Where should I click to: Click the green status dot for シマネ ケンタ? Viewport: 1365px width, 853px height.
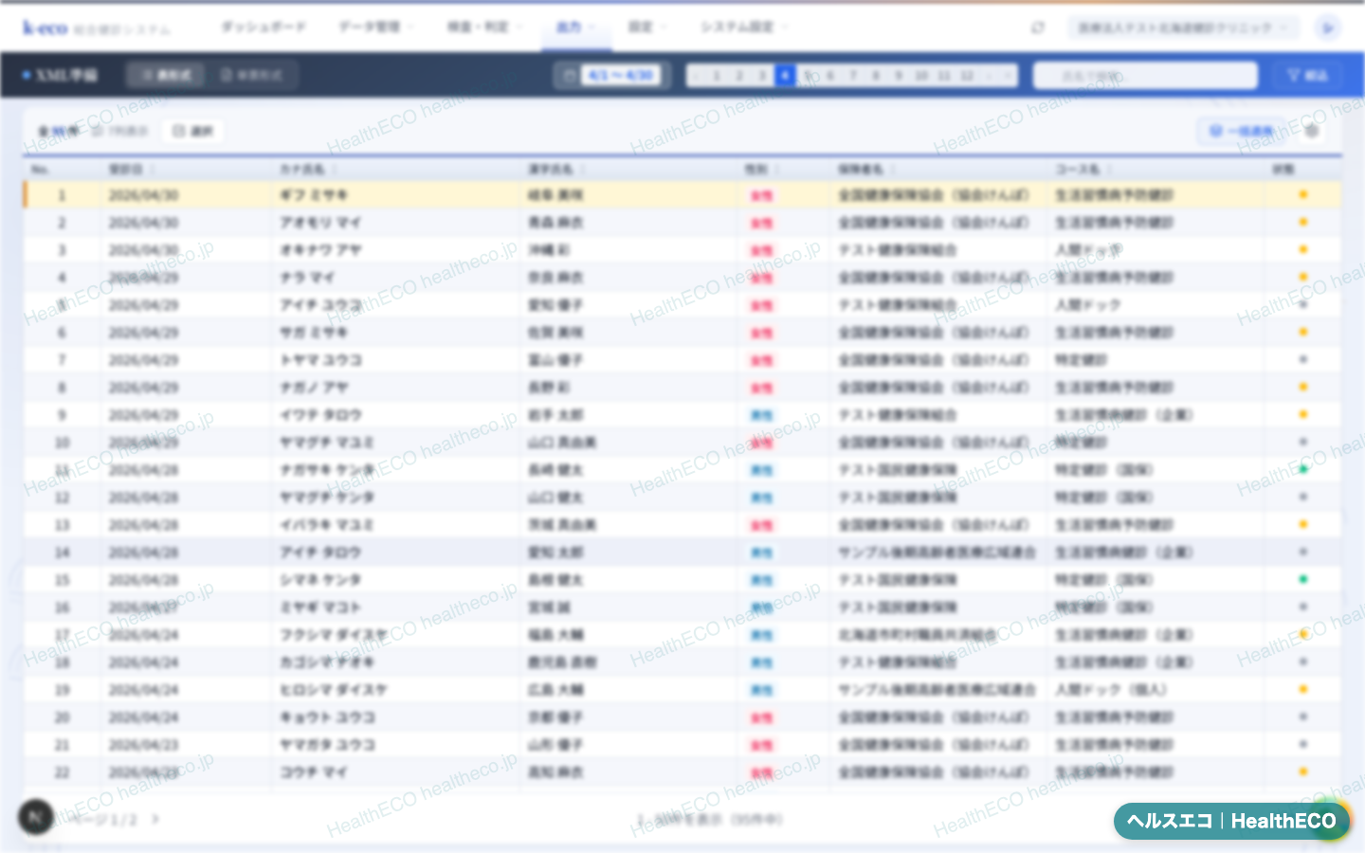(x=1303, y=579)
